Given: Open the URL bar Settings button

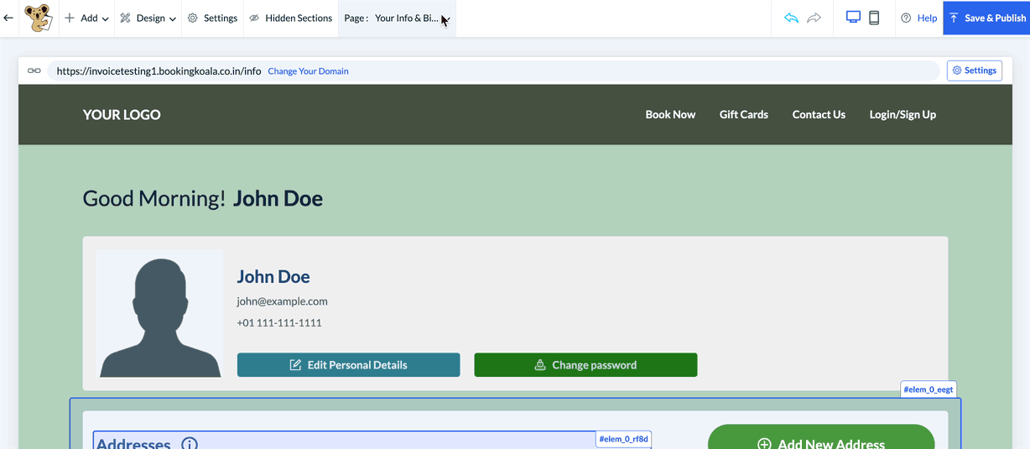Looking at the screenshot, I should [975, 70].
